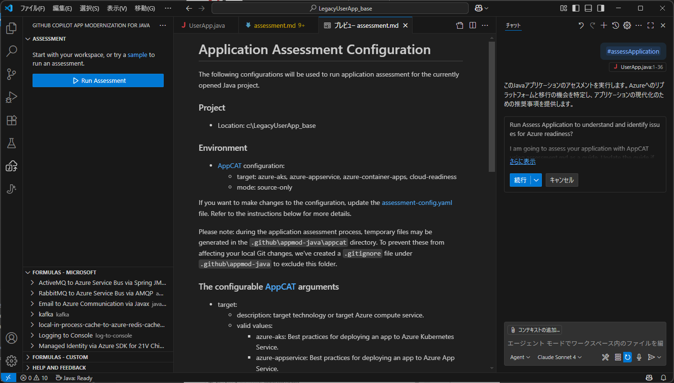The width and height of the screenshot is (674, 383).
Task: Open more actions in the editor toolbar
Action: point(485,25)
